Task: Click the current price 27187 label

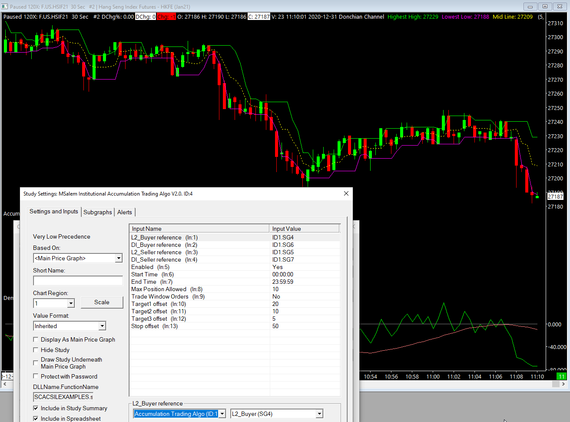Action: tap(555, 197)
